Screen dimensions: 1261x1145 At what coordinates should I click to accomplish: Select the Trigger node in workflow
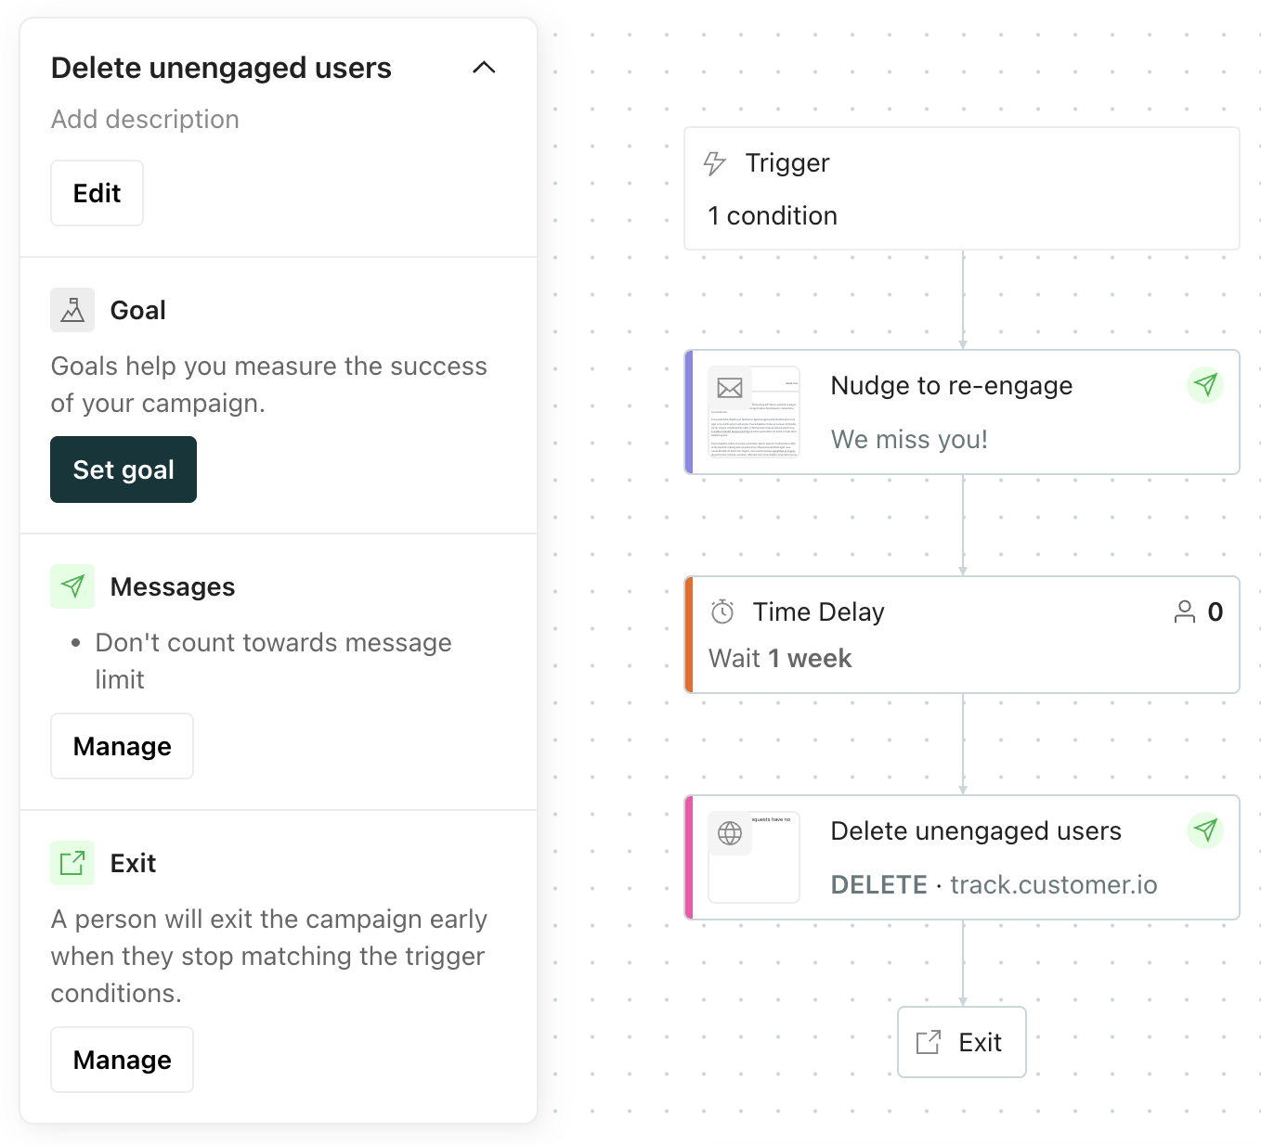pos(962,188)
